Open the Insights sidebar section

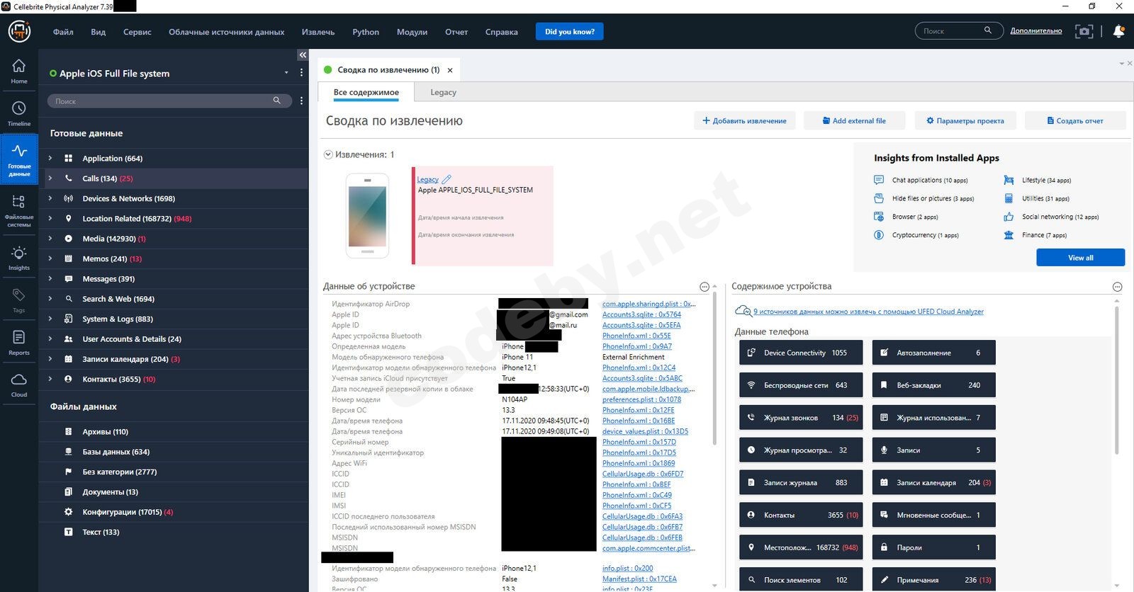pos(19,258)
